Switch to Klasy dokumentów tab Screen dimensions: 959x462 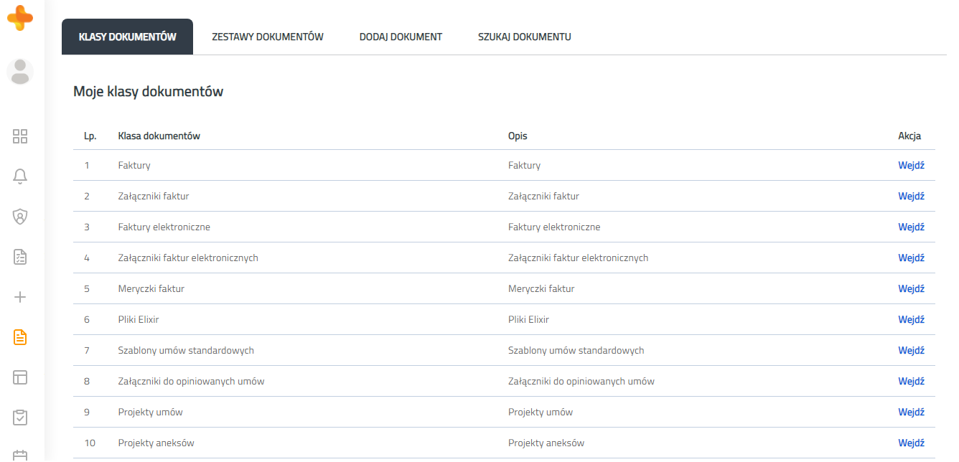coord(127,37)
